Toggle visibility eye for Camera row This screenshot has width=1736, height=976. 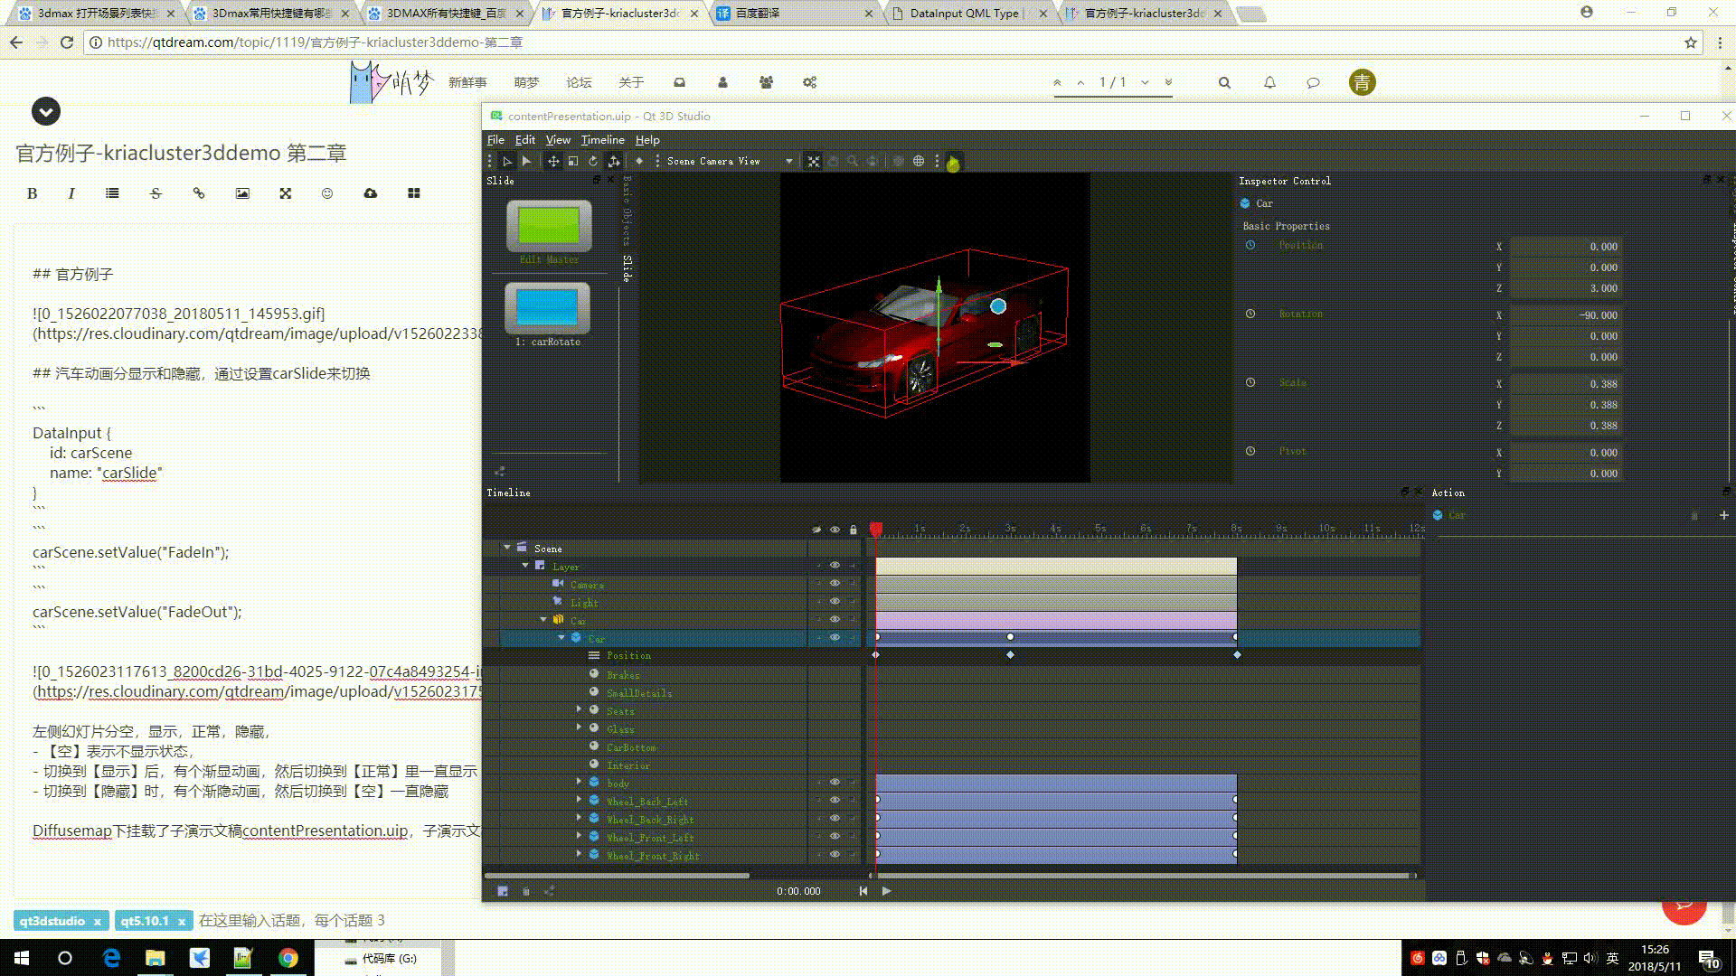pyautogui.click(x=835, y=584)
